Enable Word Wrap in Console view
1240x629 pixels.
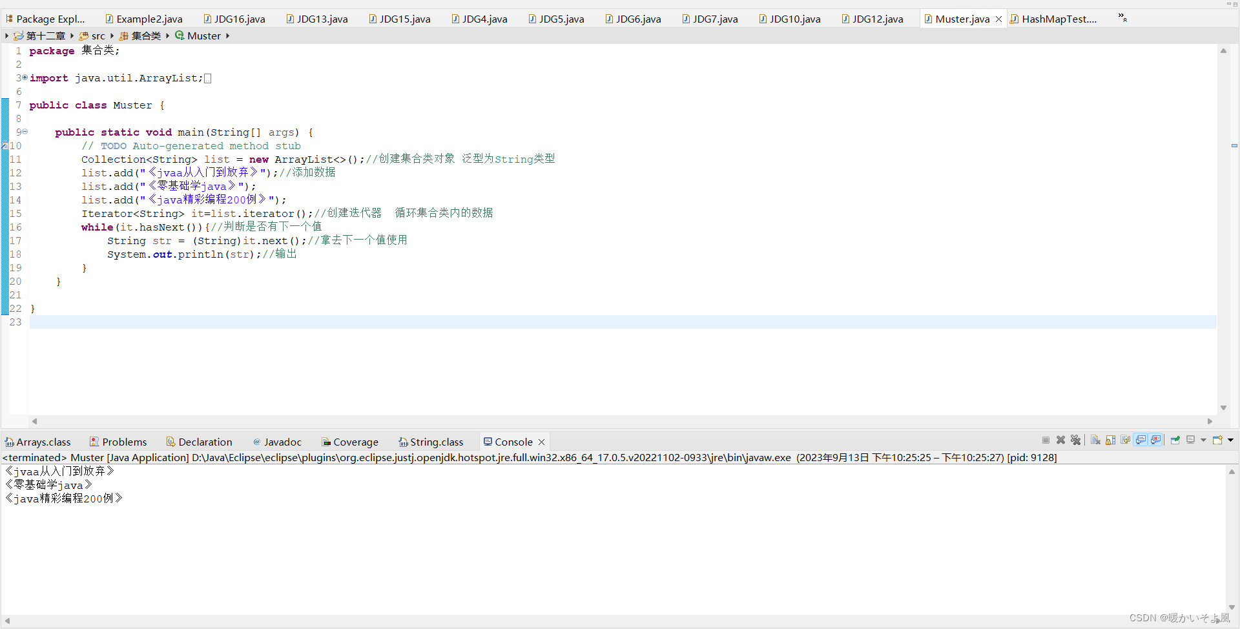pos(1126,440)
